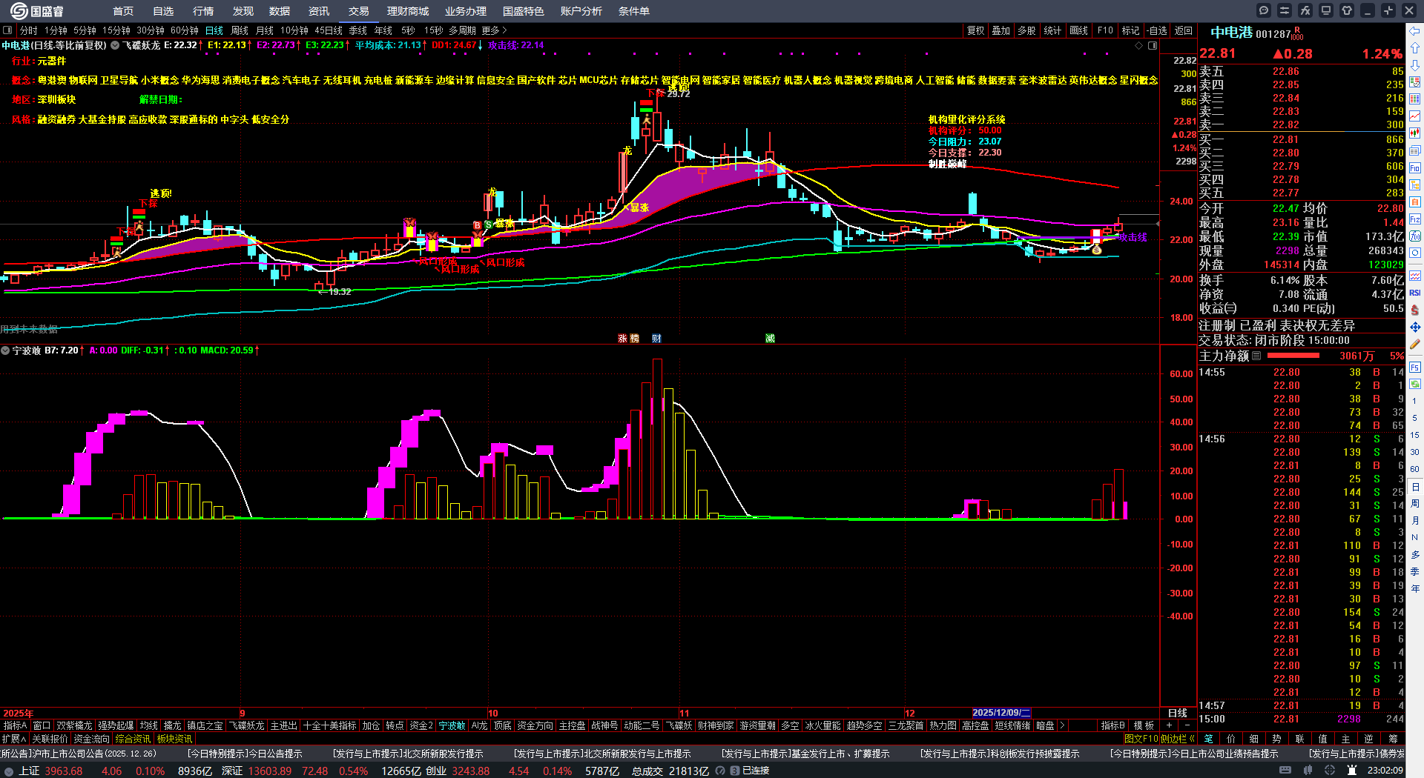This screenshot has height=778, width=1424.
Task: Expand the 扩展 panel
Action: [x=14, y=739]
